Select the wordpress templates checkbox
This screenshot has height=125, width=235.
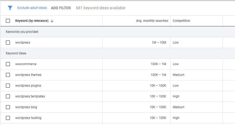8,96
